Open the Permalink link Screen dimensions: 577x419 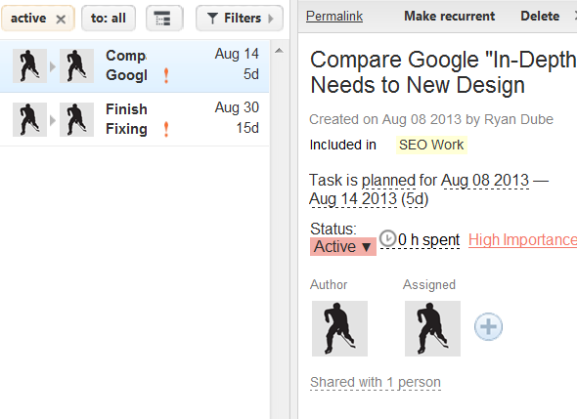pos(334,16)
